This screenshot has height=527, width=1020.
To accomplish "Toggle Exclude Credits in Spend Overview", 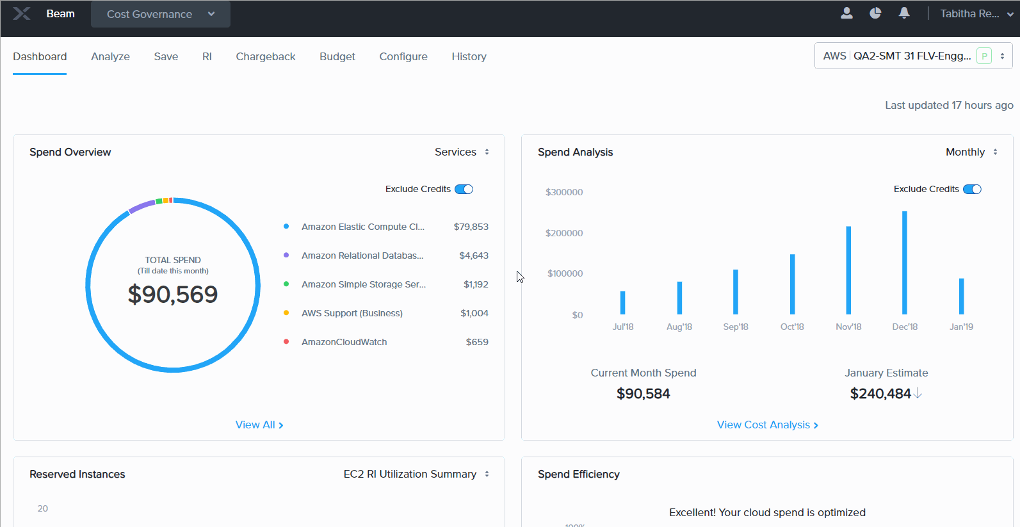I will click(x=464, y=189).
